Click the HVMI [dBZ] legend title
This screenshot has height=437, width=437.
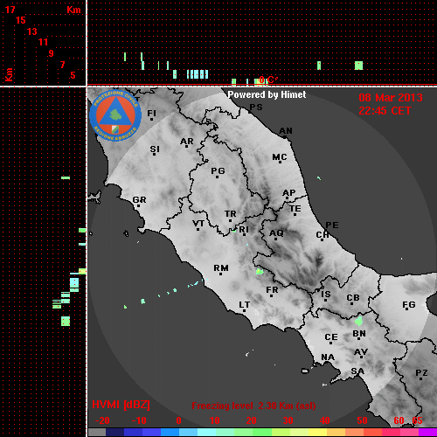point(121,405)
